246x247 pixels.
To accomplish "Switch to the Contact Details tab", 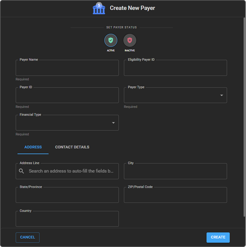I will coord(72,147).
